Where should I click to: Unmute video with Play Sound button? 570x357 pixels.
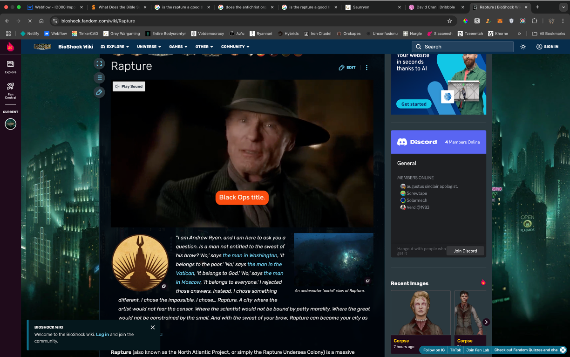point(129,86)
